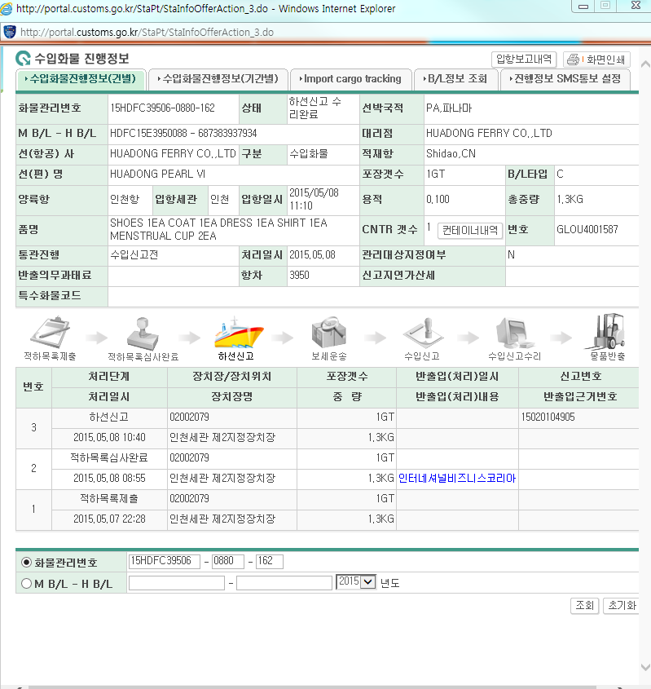The width and height of the screenshot is (651, 689).
Task: Click the manifest review complete stamp icon
Action: [x=143, y=333]
